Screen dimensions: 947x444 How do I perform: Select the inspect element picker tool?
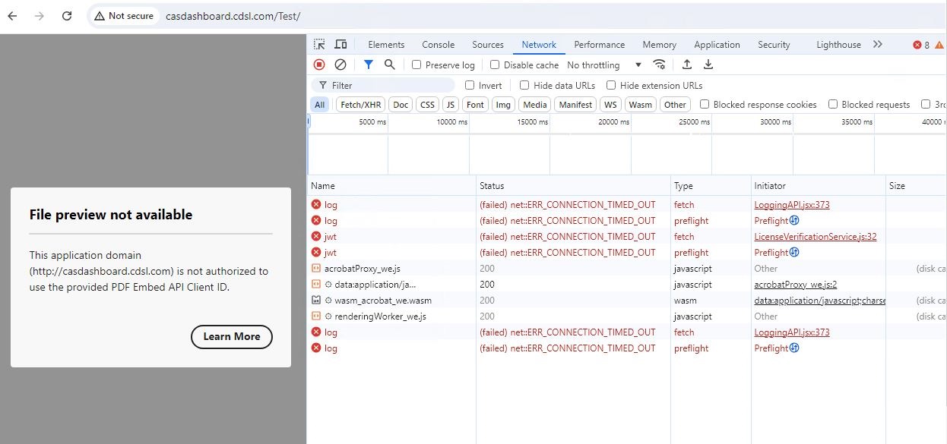[x=320, y=44]
